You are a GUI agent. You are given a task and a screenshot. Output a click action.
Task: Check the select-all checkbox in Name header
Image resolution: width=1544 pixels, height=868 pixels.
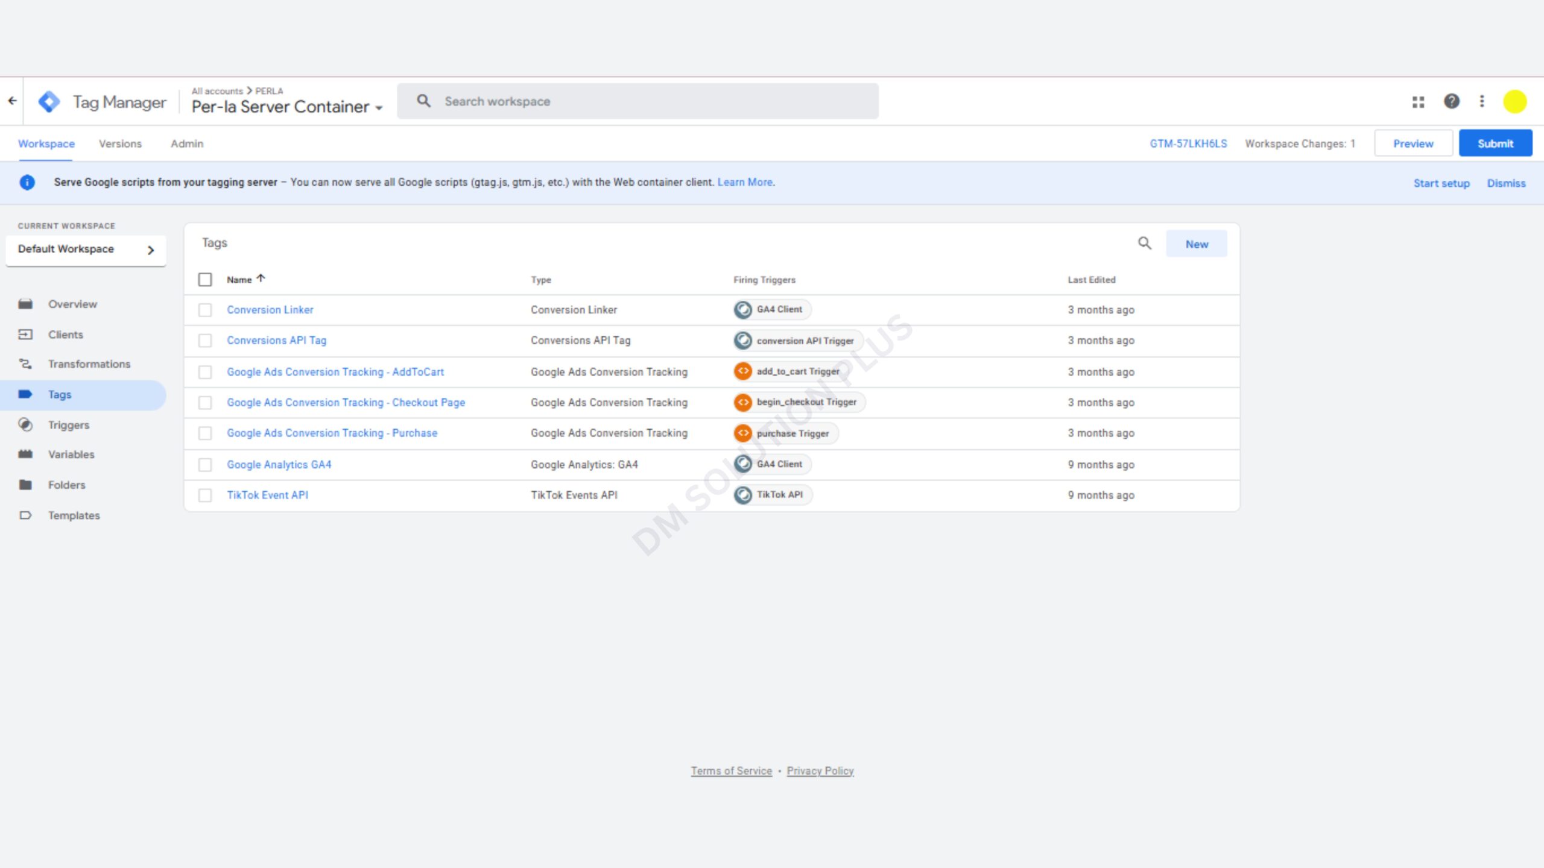(205, 280)
